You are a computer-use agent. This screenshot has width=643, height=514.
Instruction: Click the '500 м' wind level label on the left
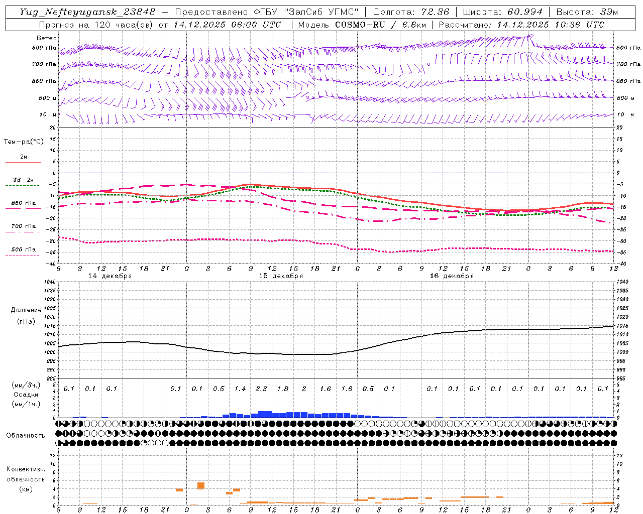48,98
